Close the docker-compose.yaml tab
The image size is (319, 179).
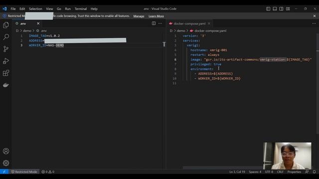[209, 23]
